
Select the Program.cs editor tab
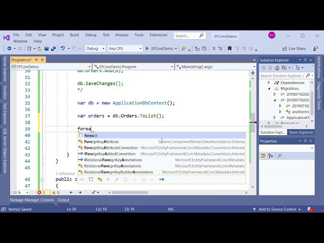(21, 60)
